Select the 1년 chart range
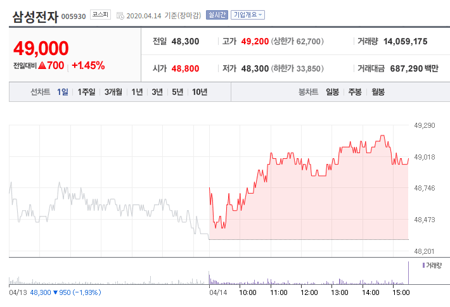Viewport: 450px width, 307px height. point(137,92)
